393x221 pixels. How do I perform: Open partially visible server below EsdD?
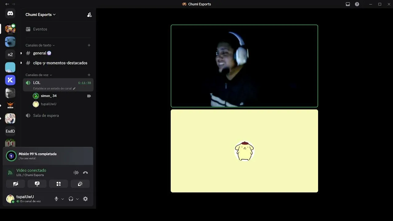[x=10, y=143]
